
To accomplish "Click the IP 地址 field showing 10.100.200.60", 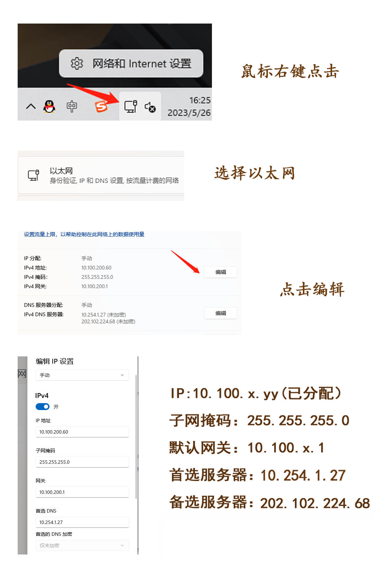I will [82, 432].
